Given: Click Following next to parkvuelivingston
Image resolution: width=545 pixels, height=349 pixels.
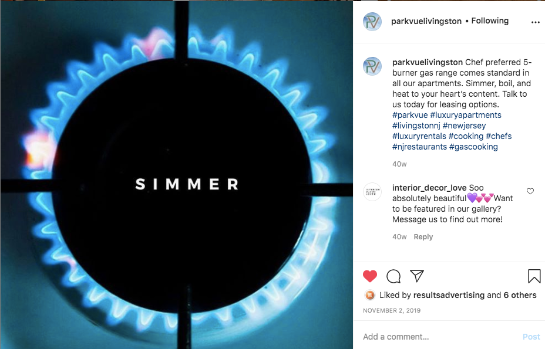Looking at the screenshot, I should (490, 21).
